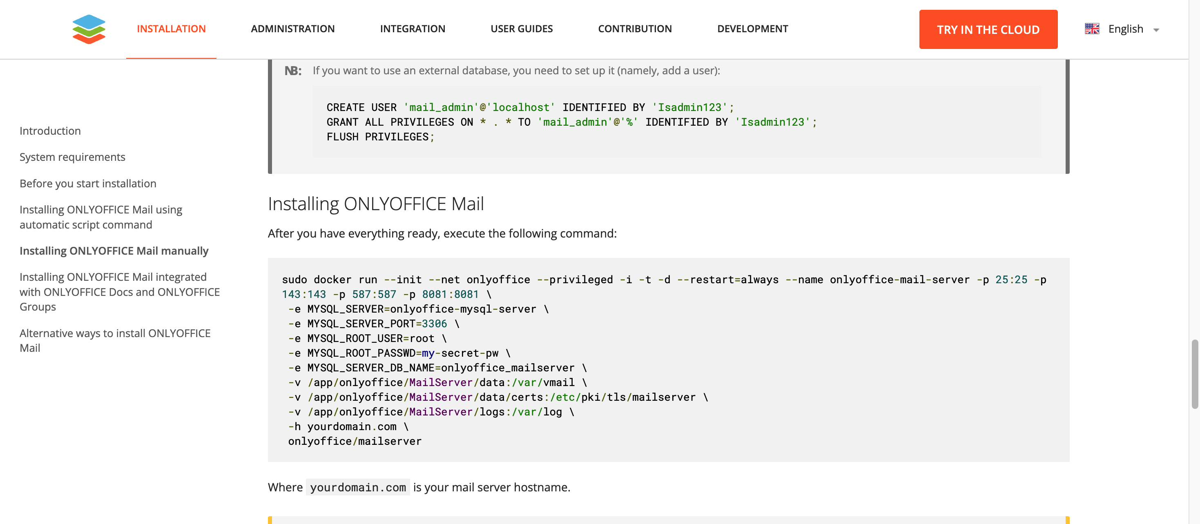Open Before you start installation link
The image size is (1200, 524).
(x=87, y=183)
